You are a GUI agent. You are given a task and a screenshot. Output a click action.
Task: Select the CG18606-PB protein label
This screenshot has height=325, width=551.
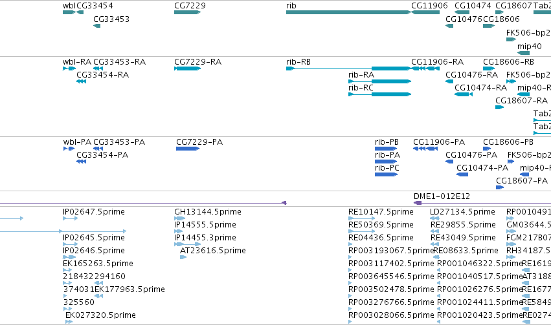click(508, 142)
